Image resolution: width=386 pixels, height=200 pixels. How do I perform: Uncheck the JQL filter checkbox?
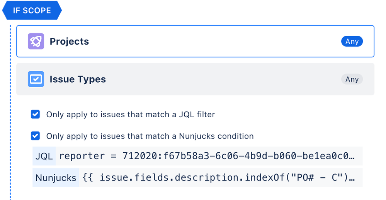coord(35,114)
